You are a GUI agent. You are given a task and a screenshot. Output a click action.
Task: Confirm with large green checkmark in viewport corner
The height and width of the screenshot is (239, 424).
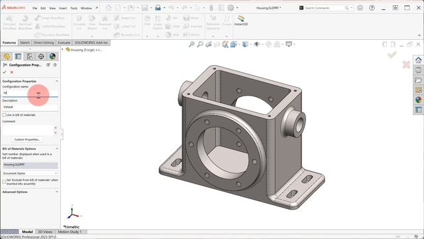pyautogui.click(x=392, y=54)
